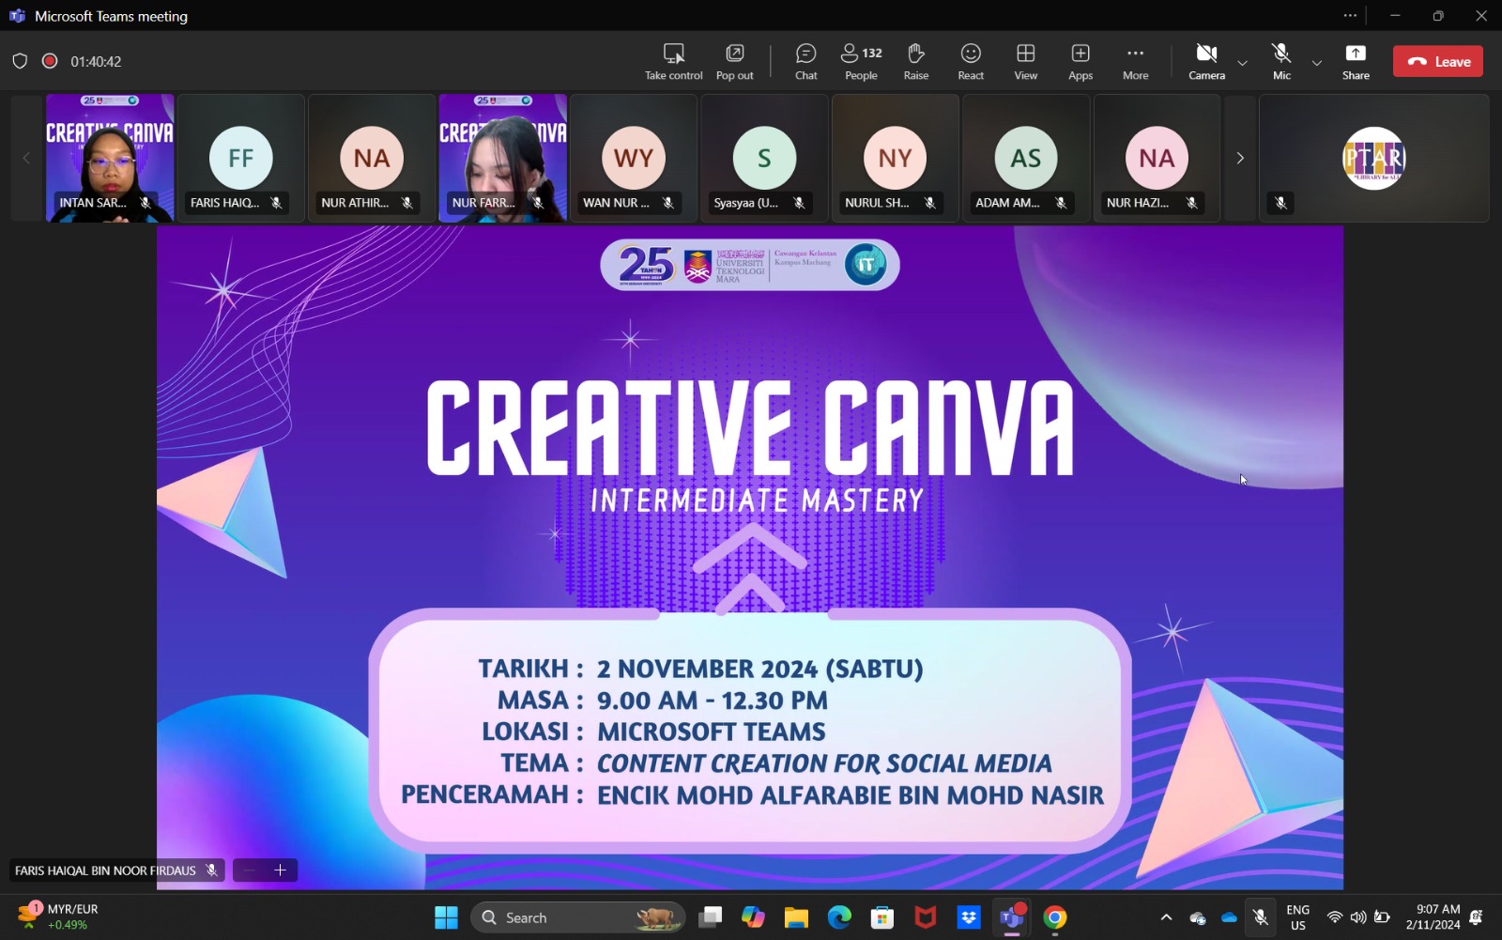
Task: Show hidden icons in the system tray
Action: tap(1166, 917)
